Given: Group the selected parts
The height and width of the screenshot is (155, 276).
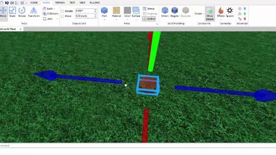Looking at the screenshot, I should (149, 9).
